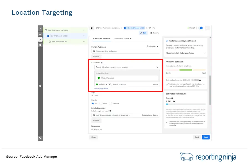Viewport: 249px width, 166px height.
Task: Switch to the 'Use saved audience' tab
Action: (122, 38)
